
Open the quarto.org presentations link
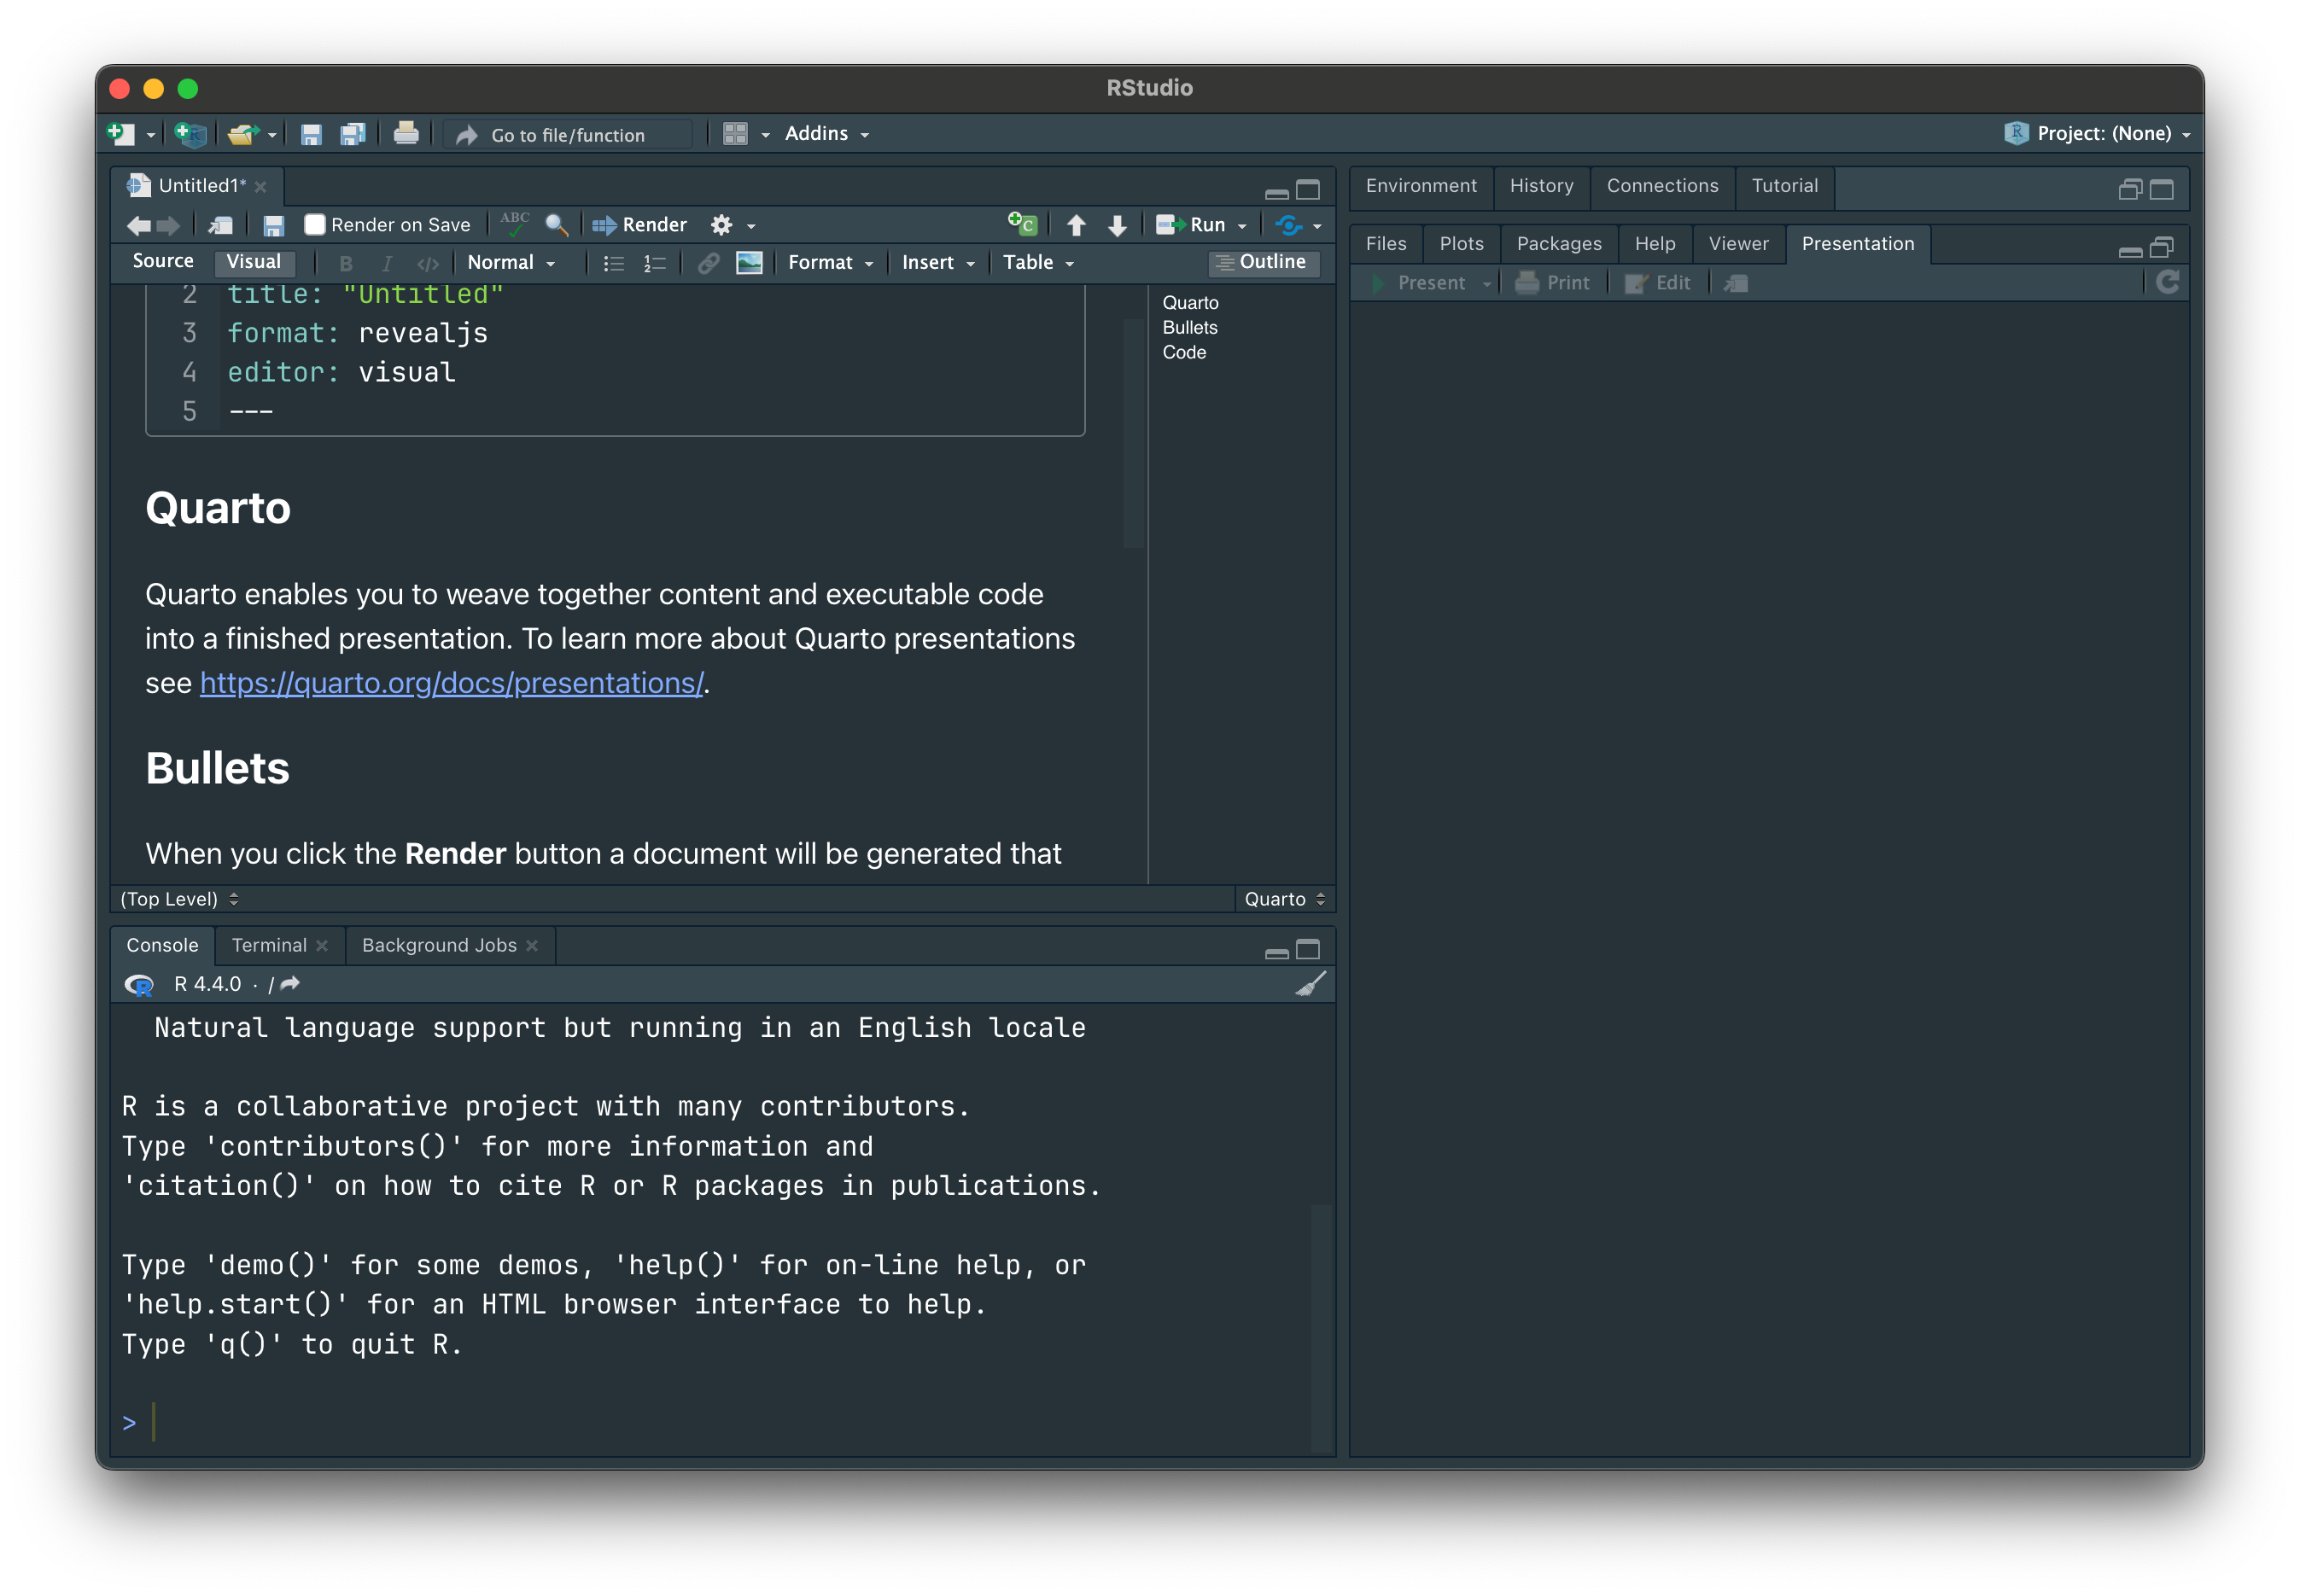[451, 683]
